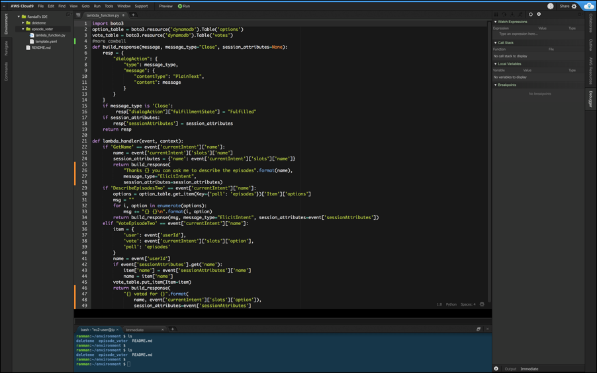Toggle deactivate all breakpoints icon

click(x=531, y=14)
